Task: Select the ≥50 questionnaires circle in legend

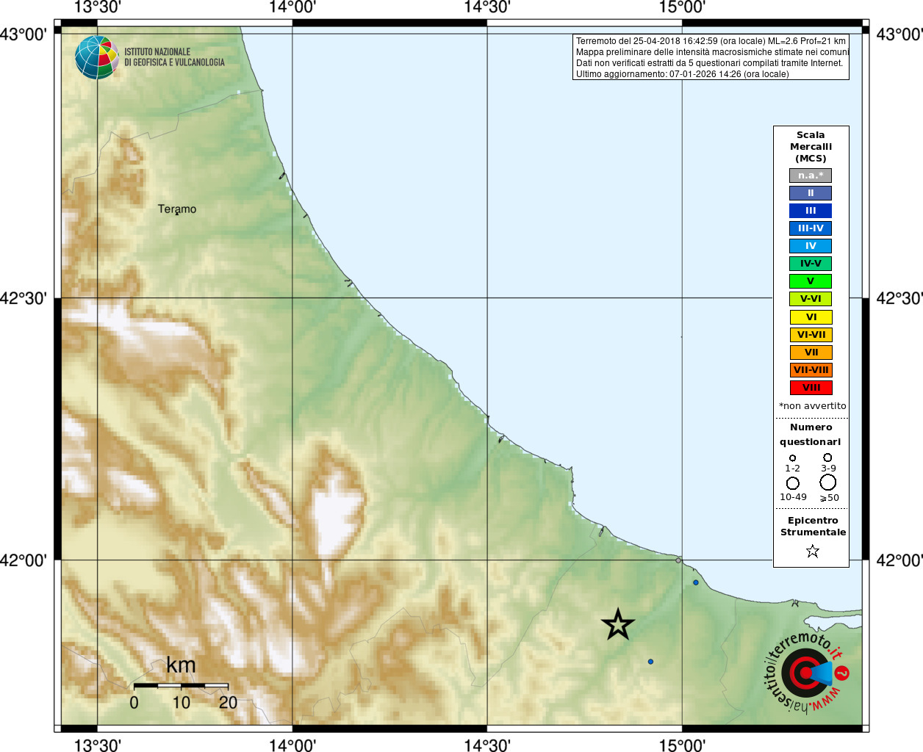Action: click(x=827, y=482)
